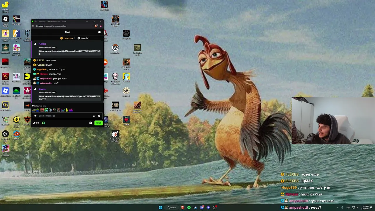The width and height of the screenshot is (375, 211).
Task: Click the taskbar Search box
Action: [x=172, y=207]
